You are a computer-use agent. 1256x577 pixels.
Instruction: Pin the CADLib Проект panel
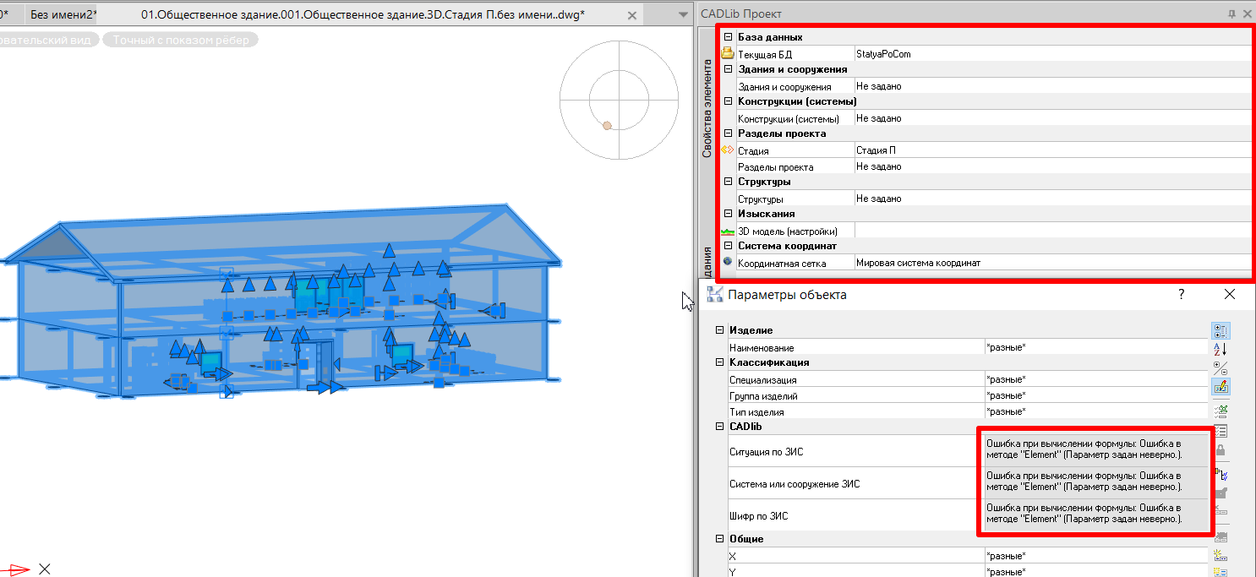(1231, 14)
